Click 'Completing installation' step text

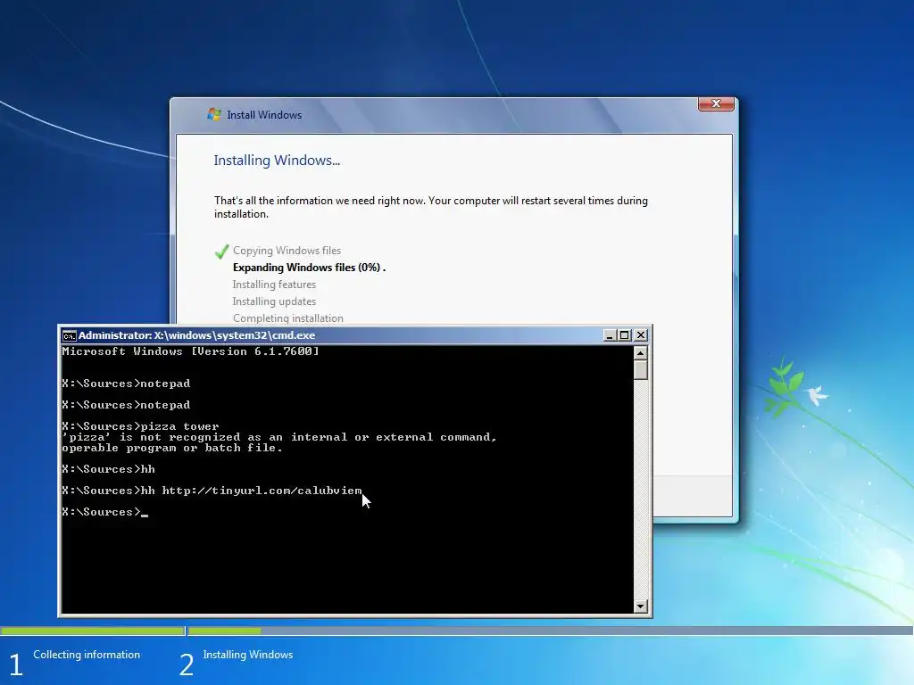[288, 318]
